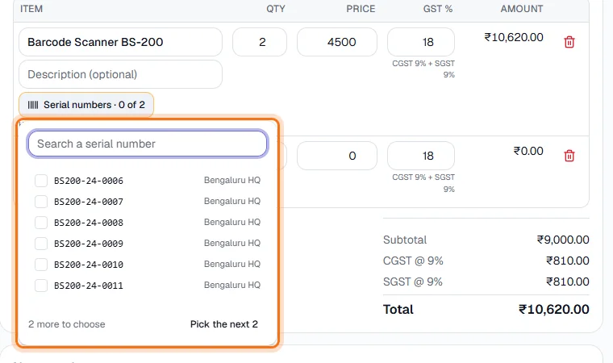
Task: Focus the Search a serial number field
Action: pos(148,144)
